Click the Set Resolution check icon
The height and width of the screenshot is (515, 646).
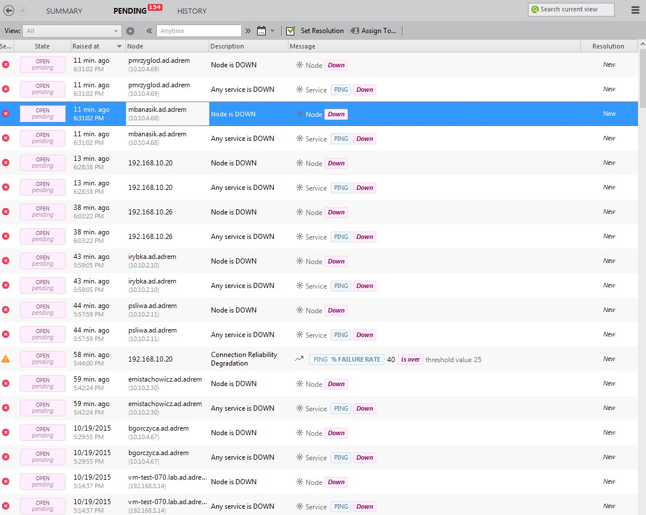coord(291,31)
